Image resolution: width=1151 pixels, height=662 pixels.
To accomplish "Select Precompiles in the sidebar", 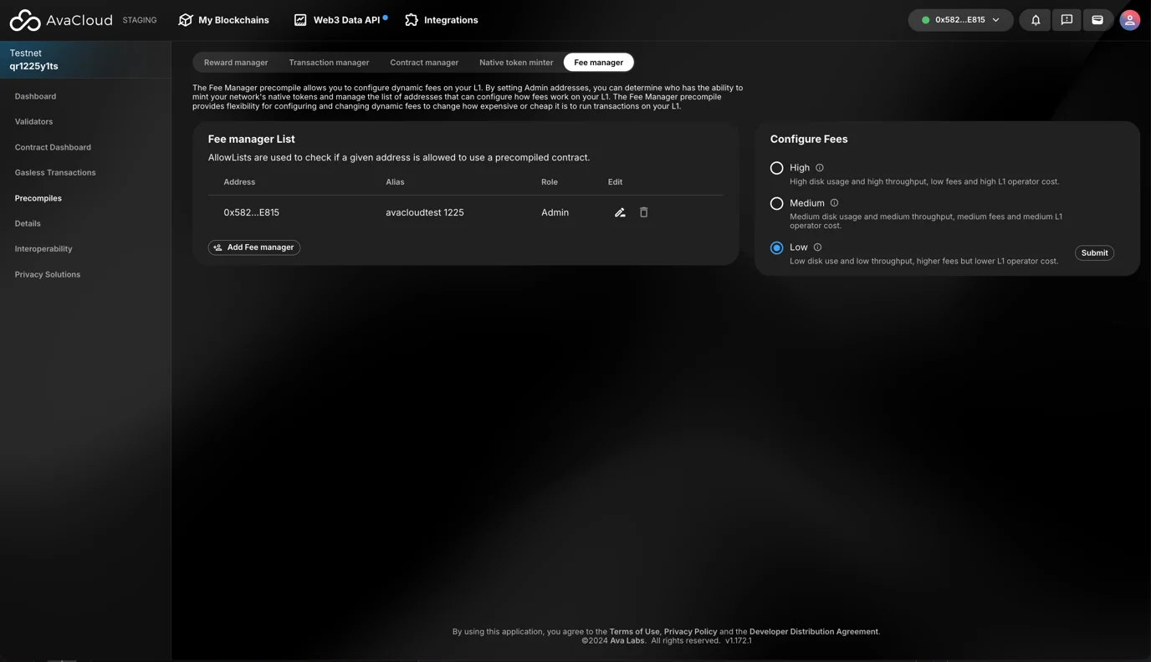I will 38,199.
